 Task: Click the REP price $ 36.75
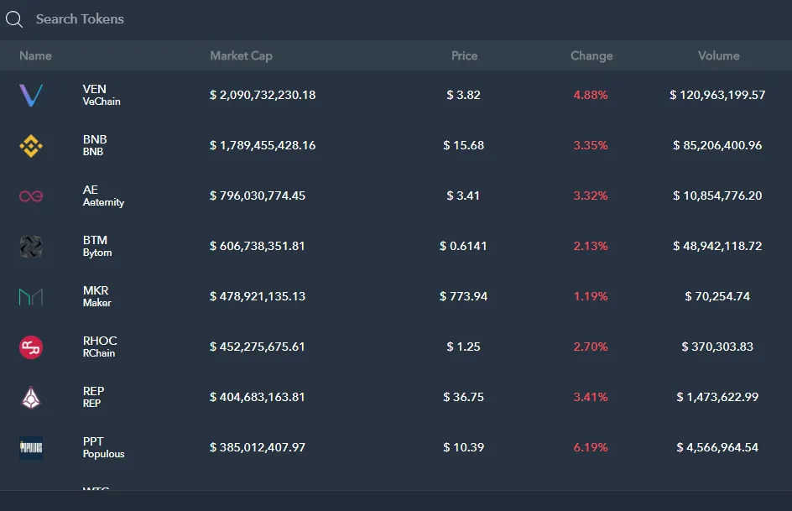point(464,397)
